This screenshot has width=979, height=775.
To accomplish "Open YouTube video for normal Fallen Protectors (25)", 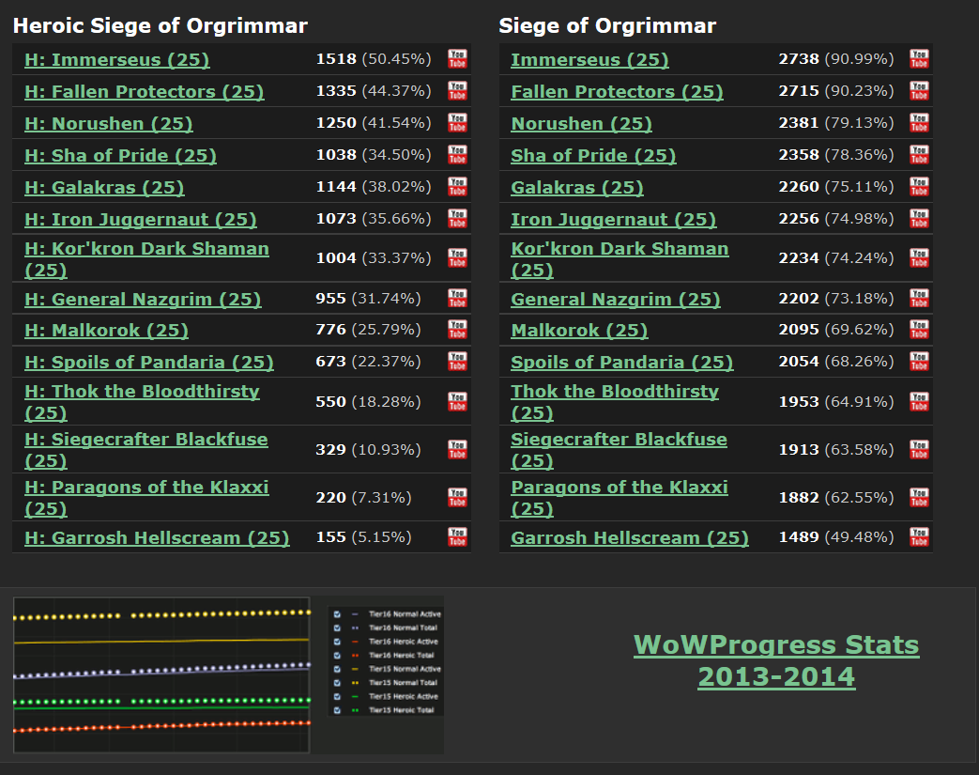I will tap(919, 91).
